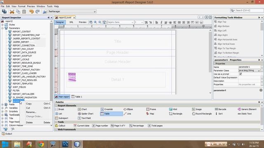This screenshot has width=264, height=148.
Task: Toggle Underline text formatting
Action: click(x=166, y=22)
